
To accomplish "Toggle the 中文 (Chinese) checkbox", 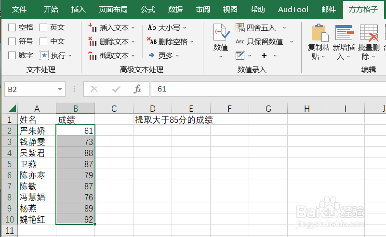I will click(43, 41).
